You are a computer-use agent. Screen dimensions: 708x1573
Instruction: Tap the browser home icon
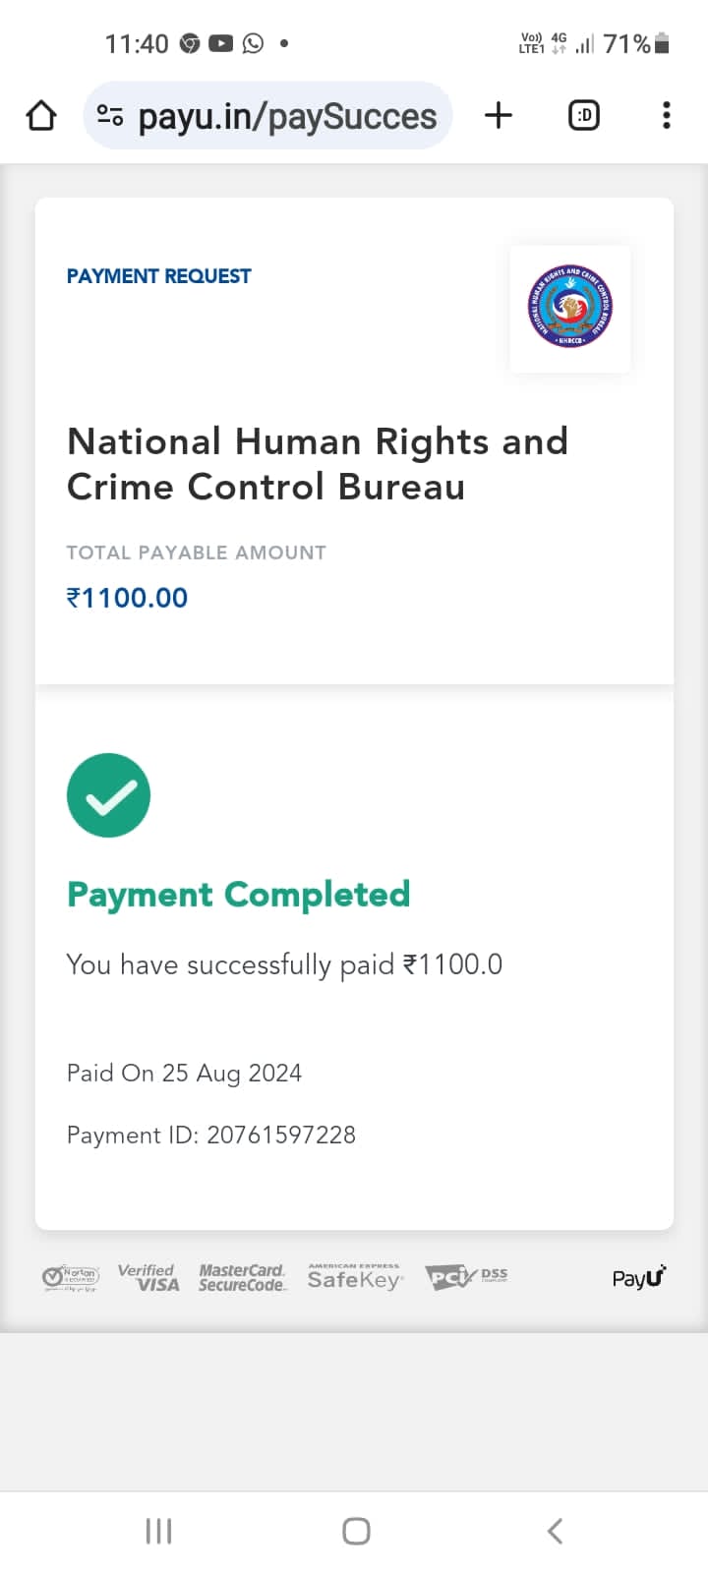[x=41, y=116]
